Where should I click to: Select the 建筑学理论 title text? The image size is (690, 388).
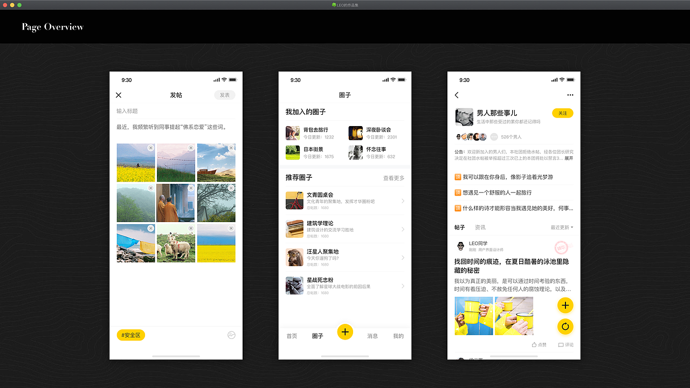coord(320,223)
